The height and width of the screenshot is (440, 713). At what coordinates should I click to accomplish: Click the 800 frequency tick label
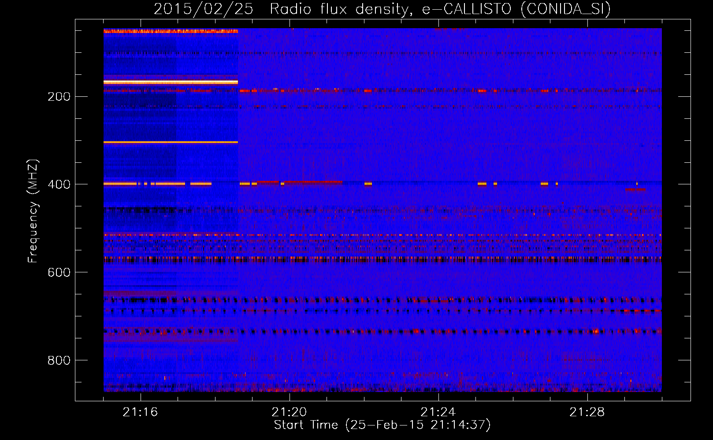(x=59, y=360)
